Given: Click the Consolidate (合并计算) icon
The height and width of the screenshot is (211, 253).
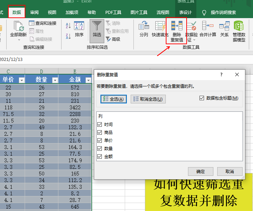Looking at the screenshot, I should (208, 25).
